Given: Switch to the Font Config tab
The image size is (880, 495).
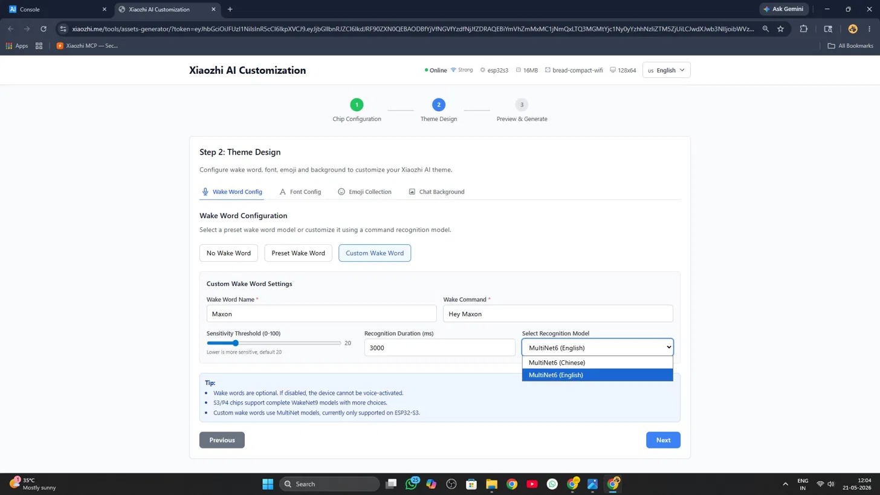Looking at the screenshot, I should [x=300, y=192].
